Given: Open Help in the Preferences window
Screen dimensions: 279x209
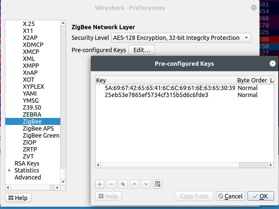Looking at the screenshot, I should click(x=18, y=198).
